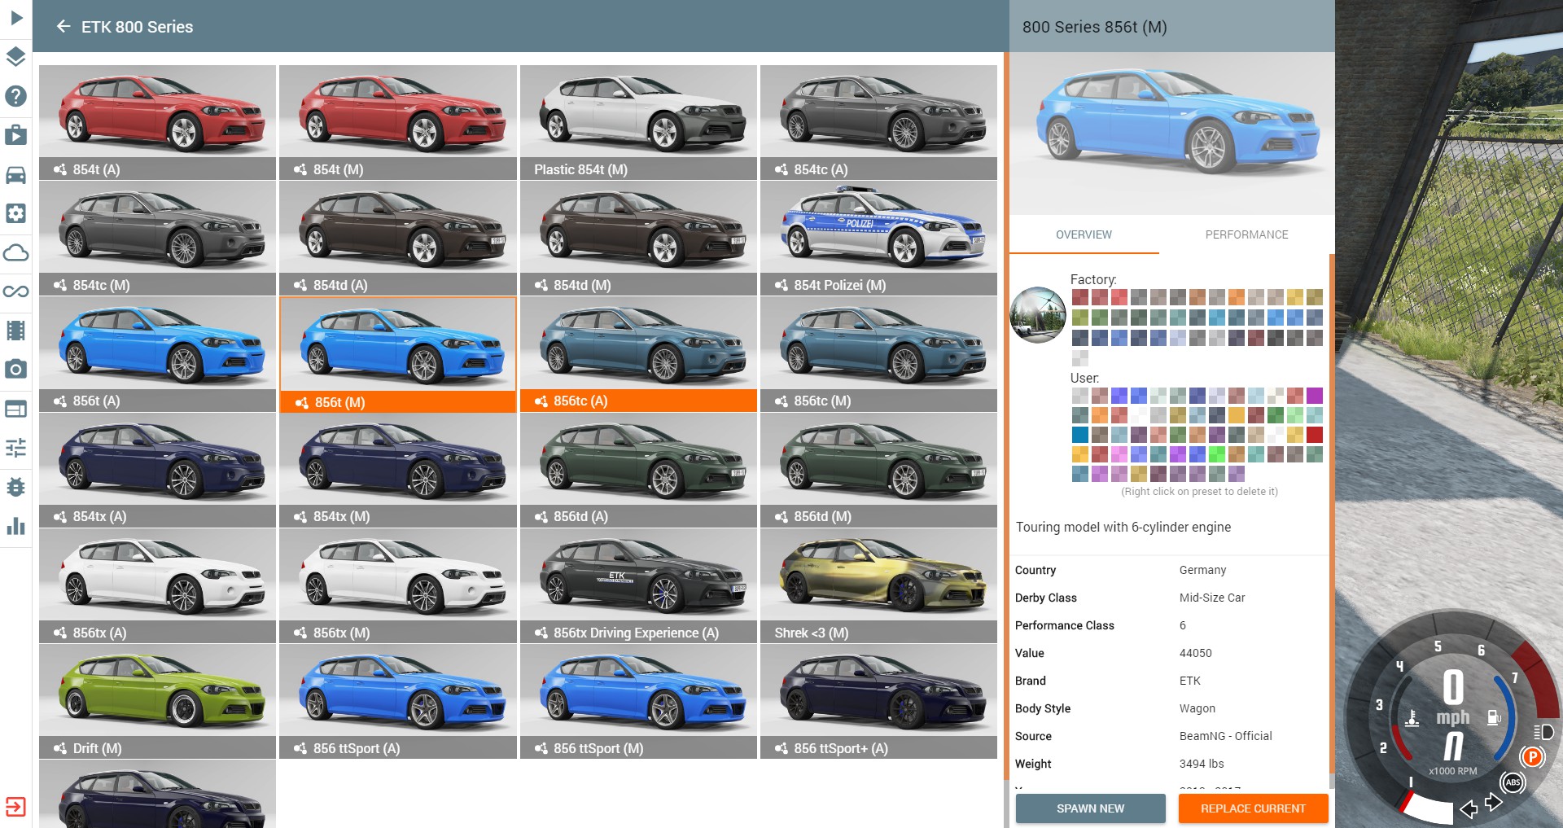Viewport: 1563px width, 828px height.
Task: Open the vehicle car icon in the sidebar
Action: [x=15, y=174]
